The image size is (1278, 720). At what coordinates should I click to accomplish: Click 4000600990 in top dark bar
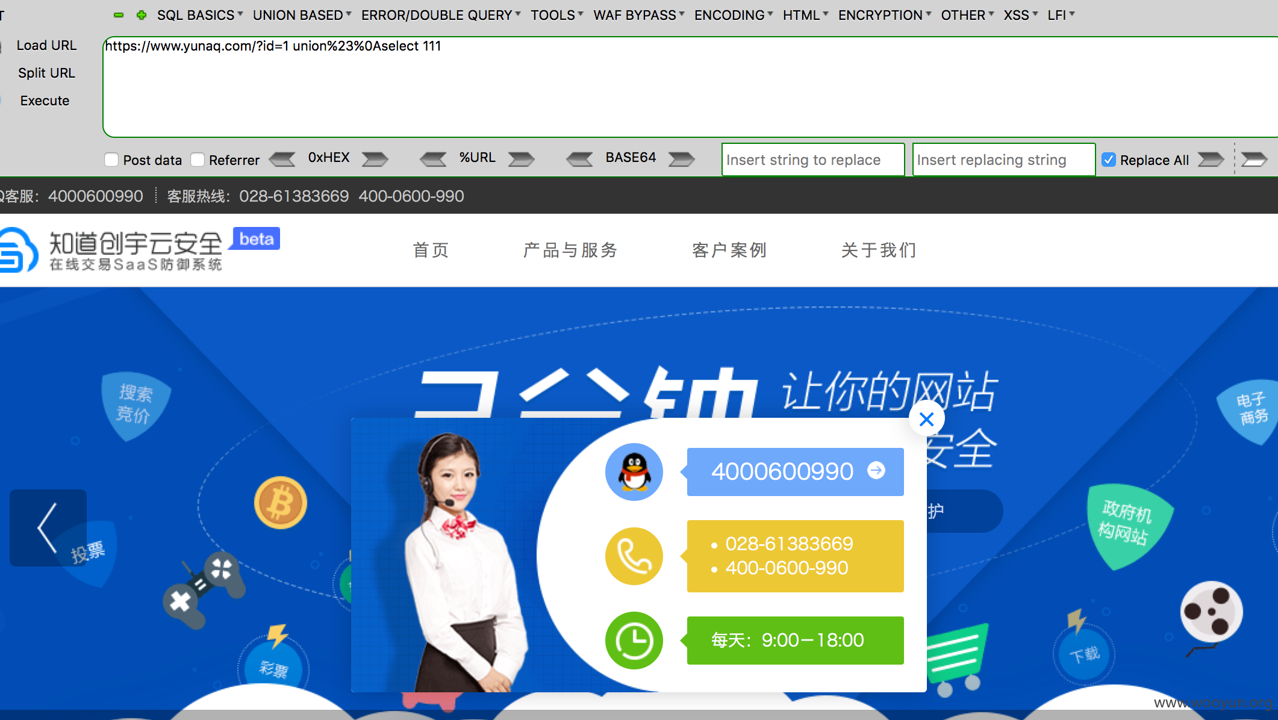pos(95,196)
